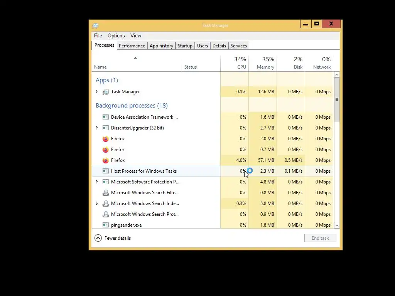Select the Processes tab

104,45
